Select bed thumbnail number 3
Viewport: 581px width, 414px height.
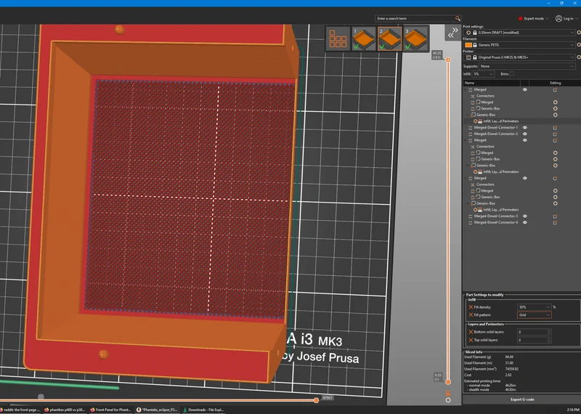(415, 38)
